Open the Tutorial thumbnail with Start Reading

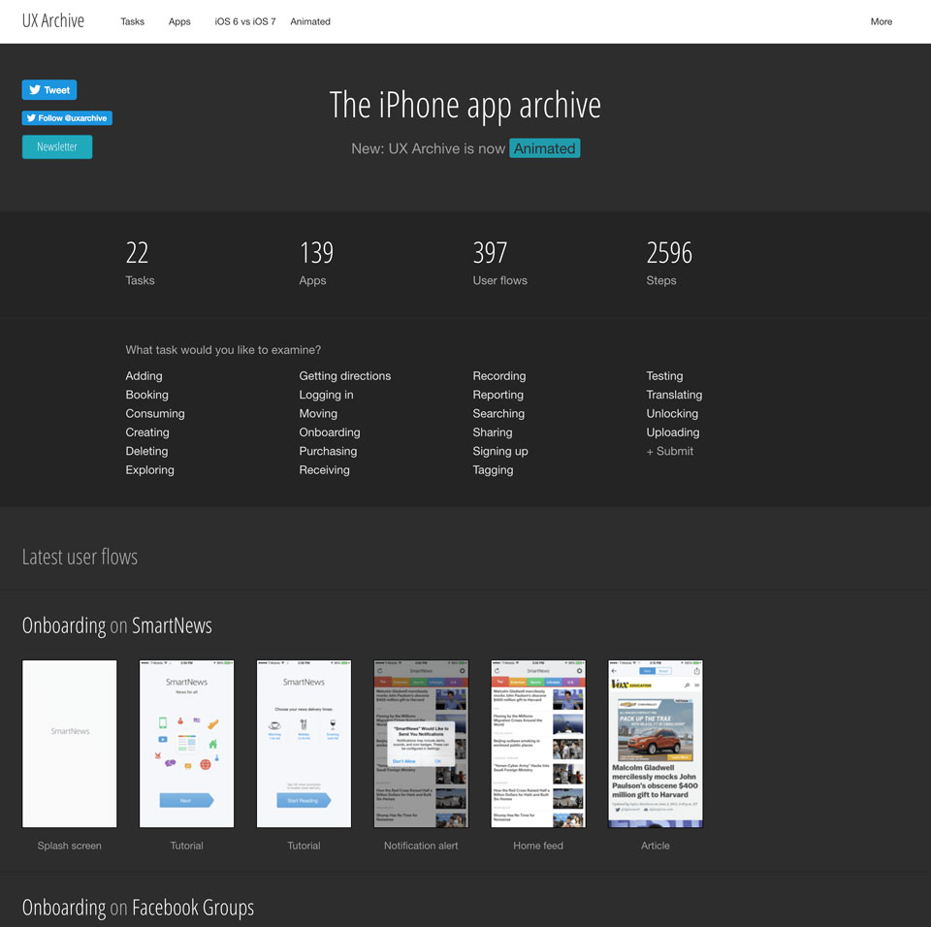tap(304, 744)
